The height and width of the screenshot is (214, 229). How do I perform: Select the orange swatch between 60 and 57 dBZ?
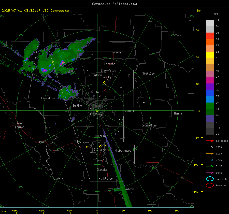(x=210, y=42)
